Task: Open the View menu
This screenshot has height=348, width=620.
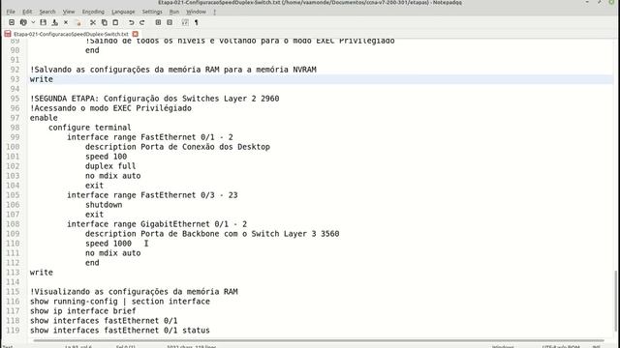Action: (69, 12)
